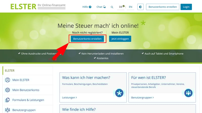Open 'Für wen ist ELSTER?' heading
Image resolution: width=202 pixels, height=113 pixels.
[148, 78]
